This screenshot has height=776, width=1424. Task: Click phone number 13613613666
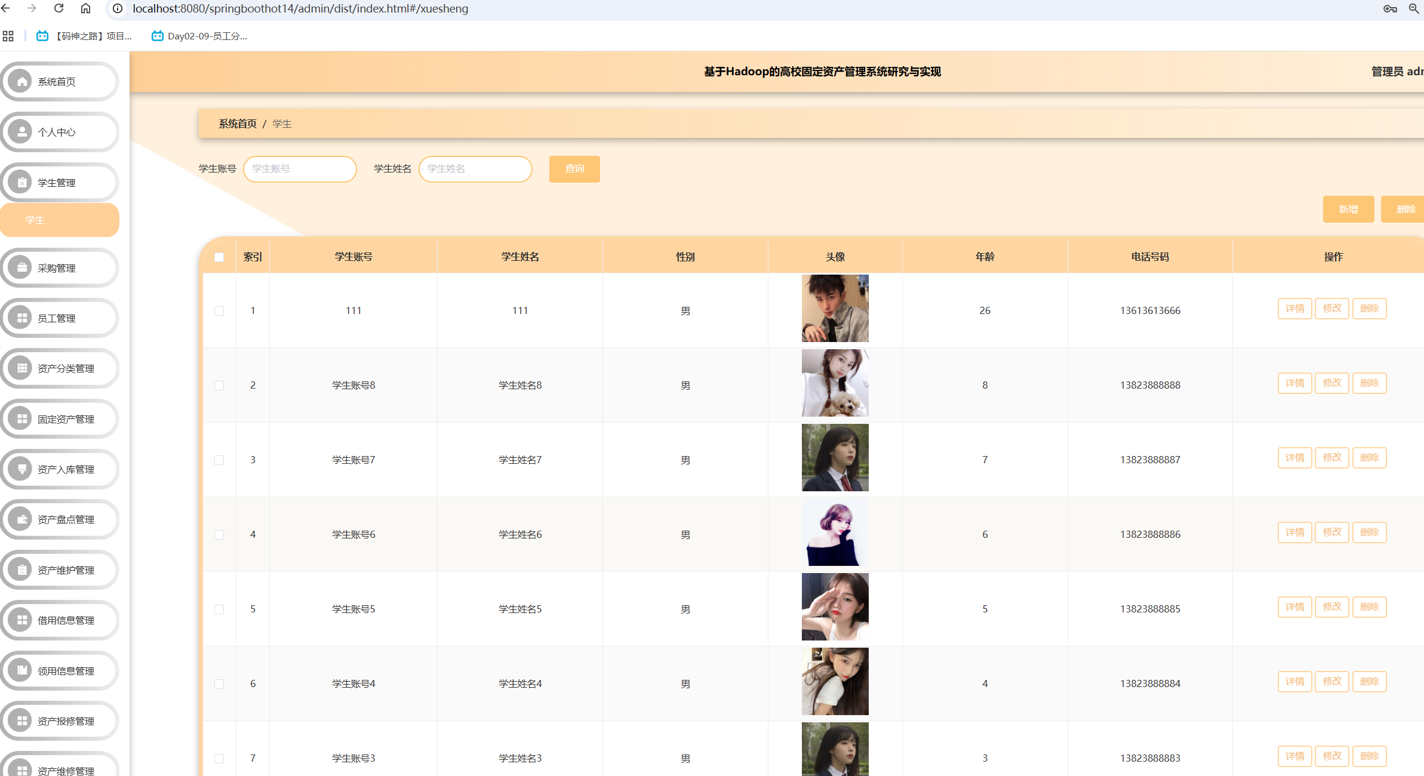pos(1150,310)
